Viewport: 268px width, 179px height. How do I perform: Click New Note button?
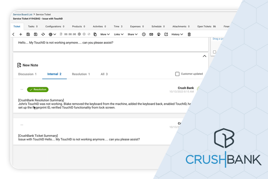(28, 65)
